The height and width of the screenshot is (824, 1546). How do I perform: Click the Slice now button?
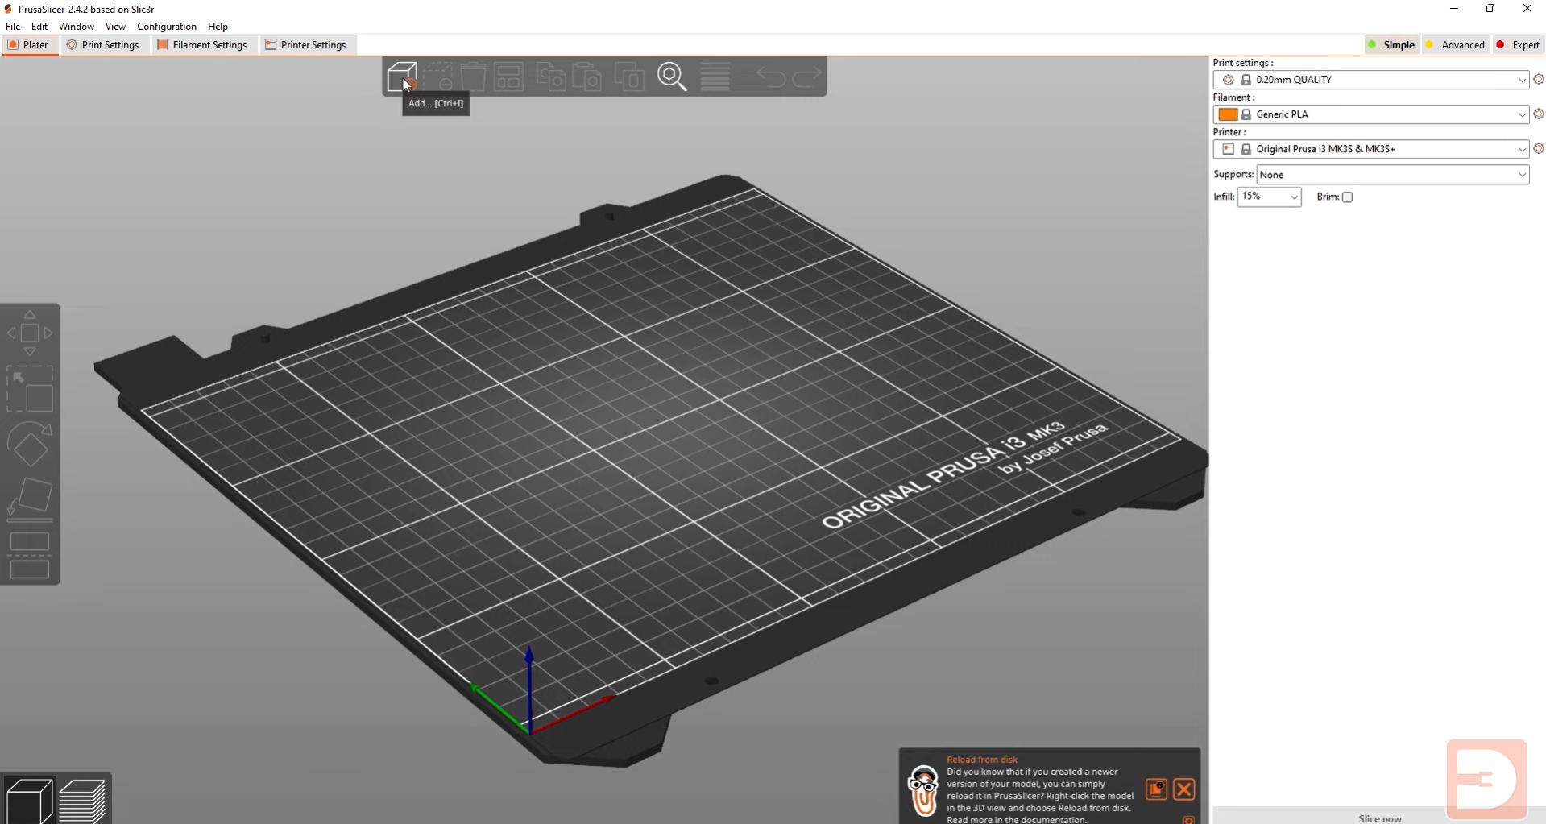(1379, 818)
